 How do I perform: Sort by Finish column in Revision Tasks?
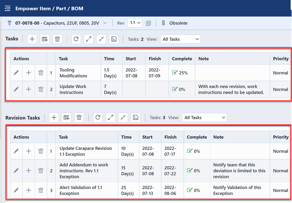170,137
